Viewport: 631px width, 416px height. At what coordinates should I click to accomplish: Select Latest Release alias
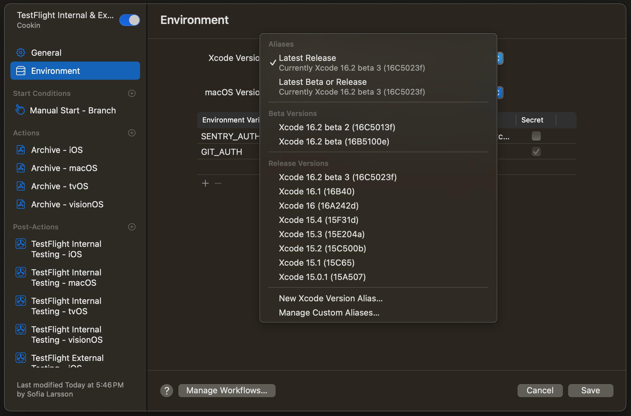pos(378,63)
